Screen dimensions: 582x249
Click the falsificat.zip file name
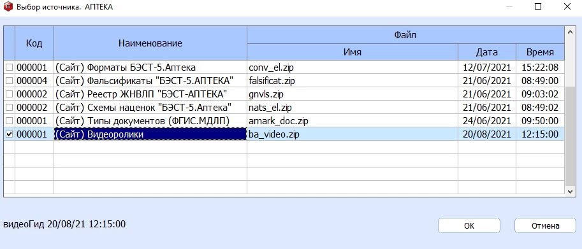[272, 81]
